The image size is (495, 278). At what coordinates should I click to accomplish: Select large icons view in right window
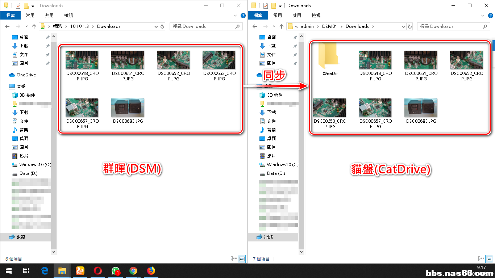490,259
